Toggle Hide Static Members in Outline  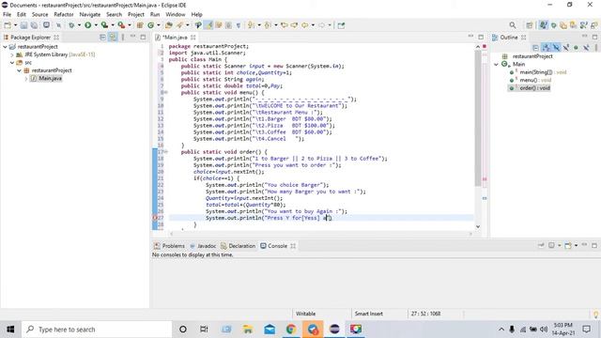(x=565, y=48)
